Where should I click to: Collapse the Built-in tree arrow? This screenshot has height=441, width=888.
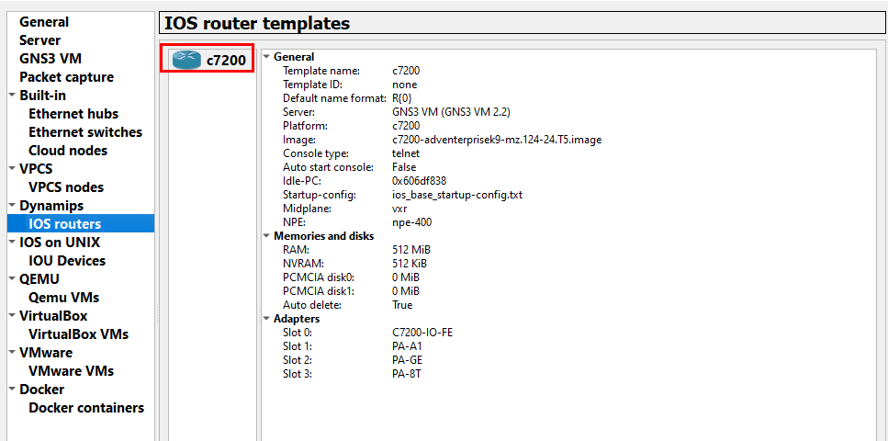coord(13,95)
